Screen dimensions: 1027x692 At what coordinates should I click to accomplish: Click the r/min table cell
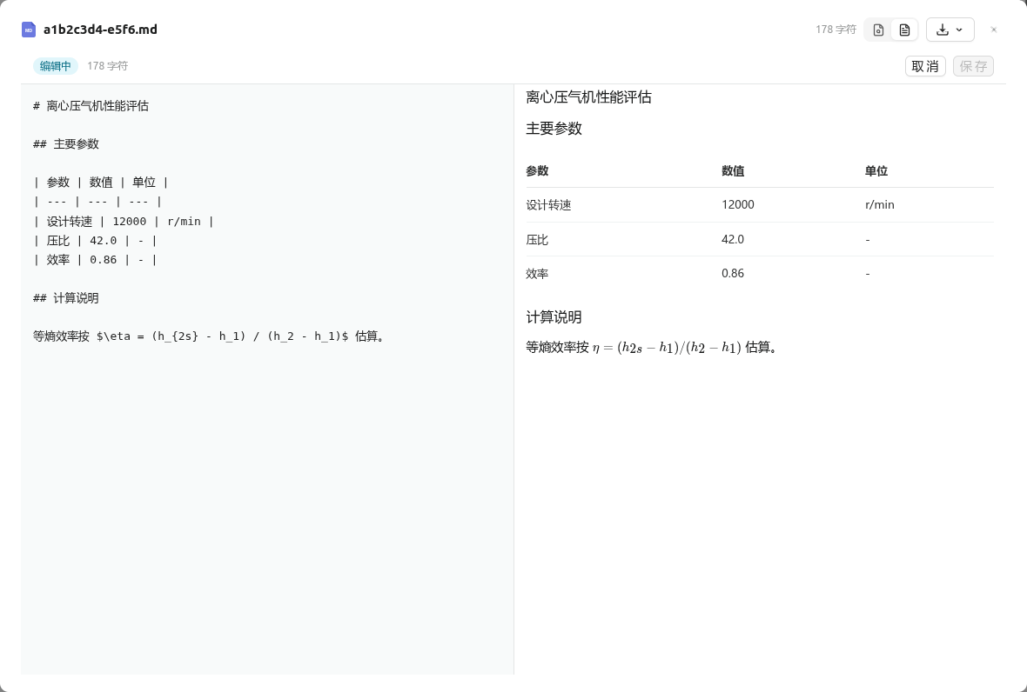pos(880,204)
